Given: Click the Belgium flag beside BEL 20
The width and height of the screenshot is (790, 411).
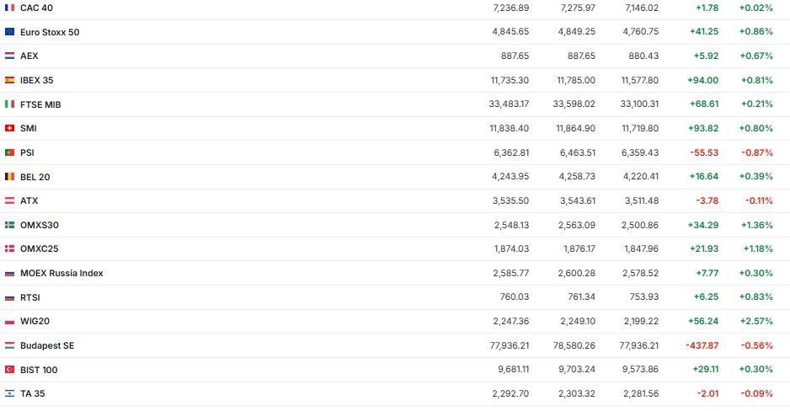Looking at the screenshot, I should click(9, 177).
